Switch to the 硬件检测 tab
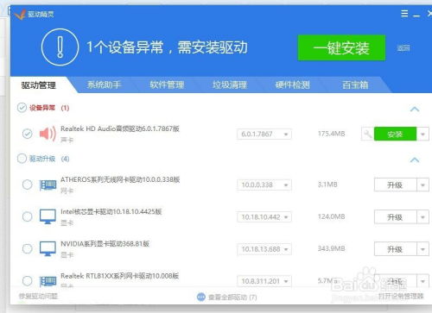 click(x=292, y=85)
